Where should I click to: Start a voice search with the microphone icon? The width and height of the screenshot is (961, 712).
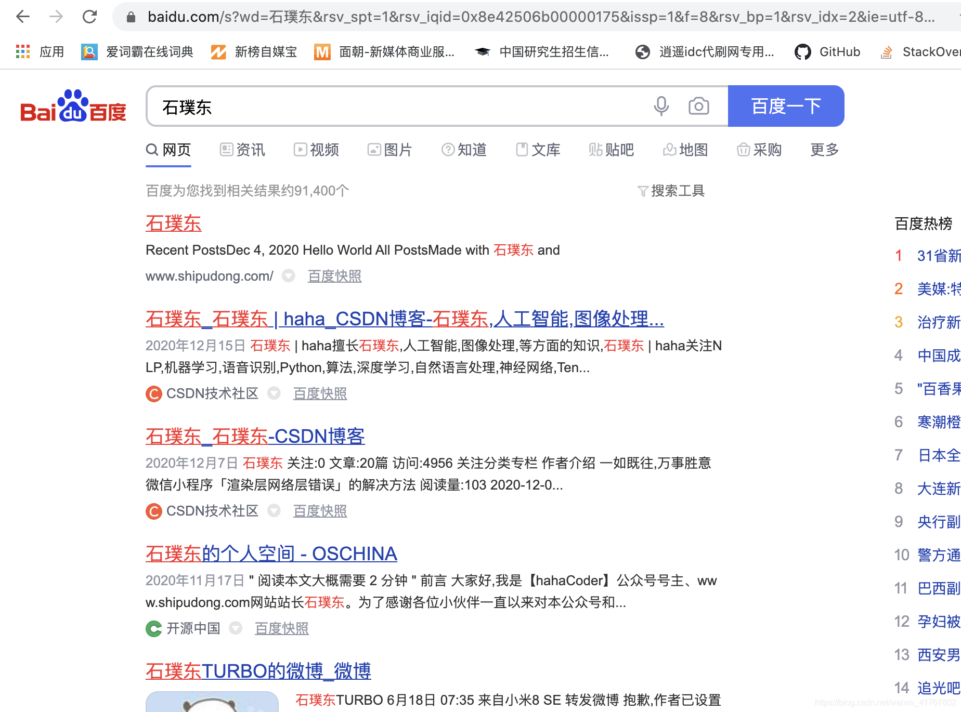point(660,106)
